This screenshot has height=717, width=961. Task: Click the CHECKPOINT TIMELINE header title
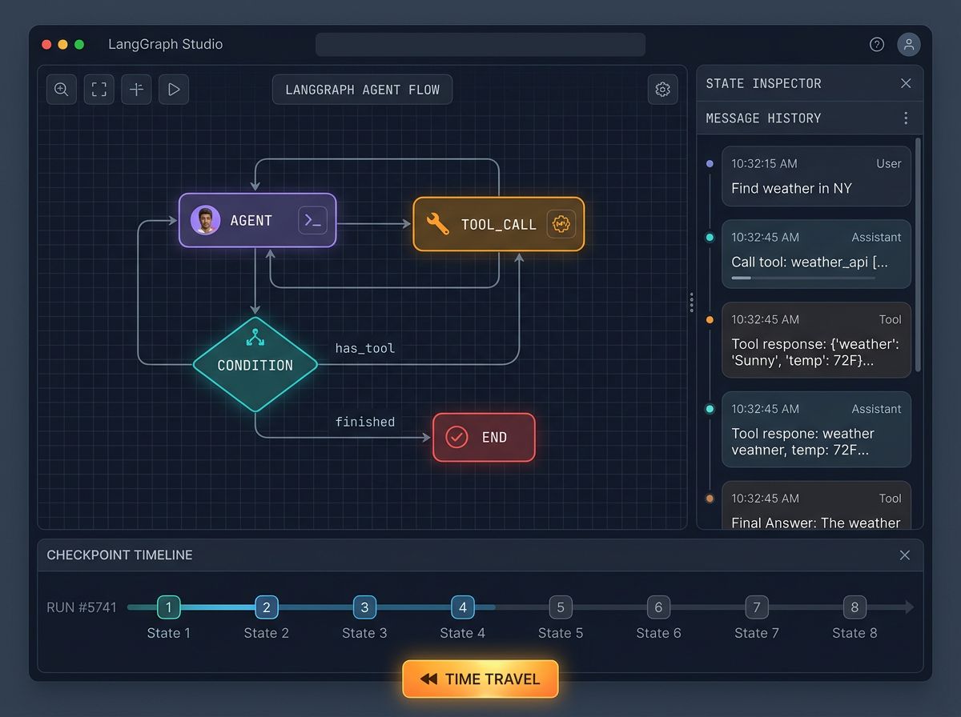pos(119,555)
